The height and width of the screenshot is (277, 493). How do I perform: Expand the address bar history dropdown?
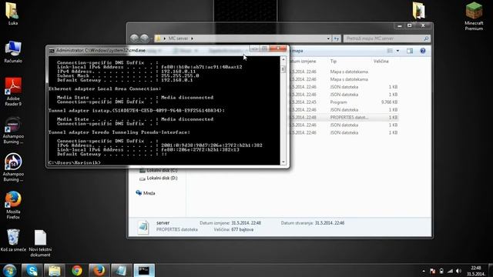click(328, 38)
